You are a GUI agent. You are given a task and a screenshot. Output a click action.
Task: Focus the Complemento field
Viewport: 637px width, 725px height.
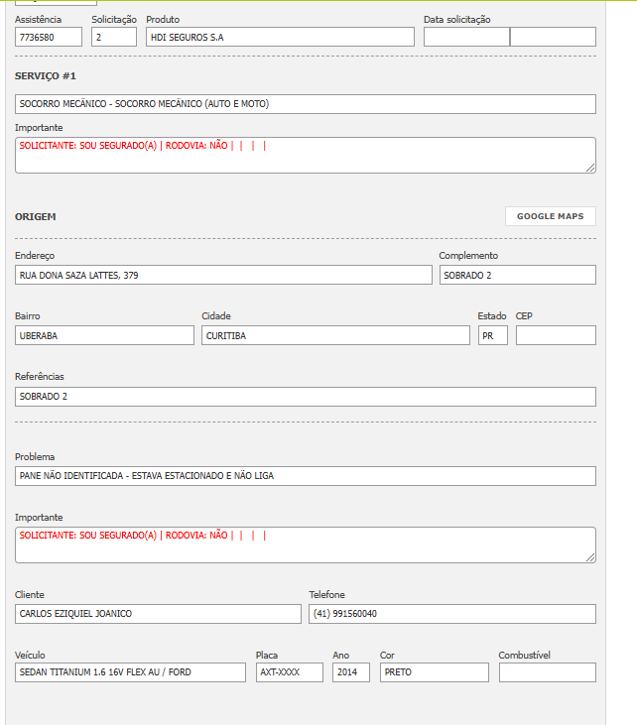[x=517, y=275]
